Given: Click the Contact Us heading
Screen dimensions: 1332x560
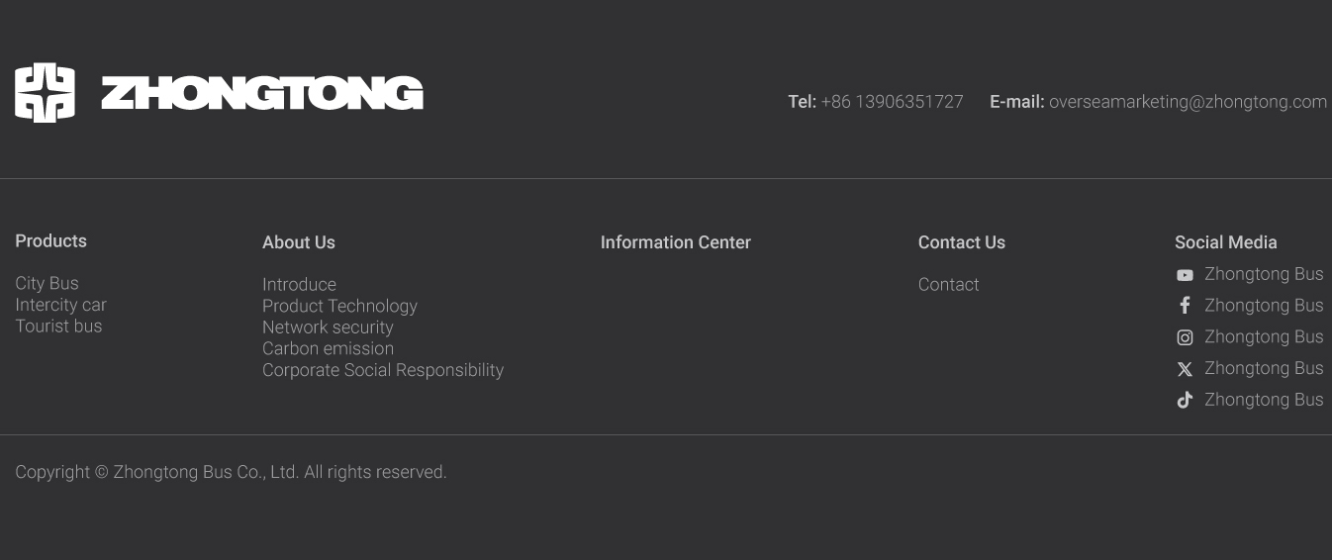Looking at the screenshot, I should pyautogui.click(x=962, y=242).
